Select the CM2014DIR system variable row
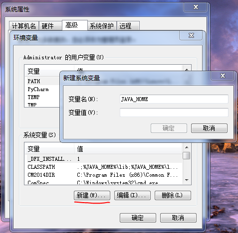Image resolution: width=238 pixels, height=233 pixels. (x=104, y=175)
